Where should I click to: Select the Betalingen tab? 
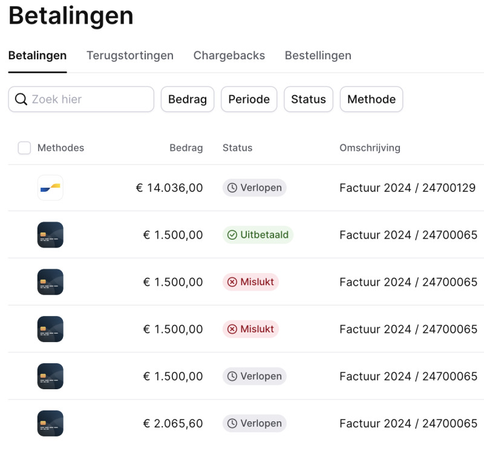pos(38,56)
